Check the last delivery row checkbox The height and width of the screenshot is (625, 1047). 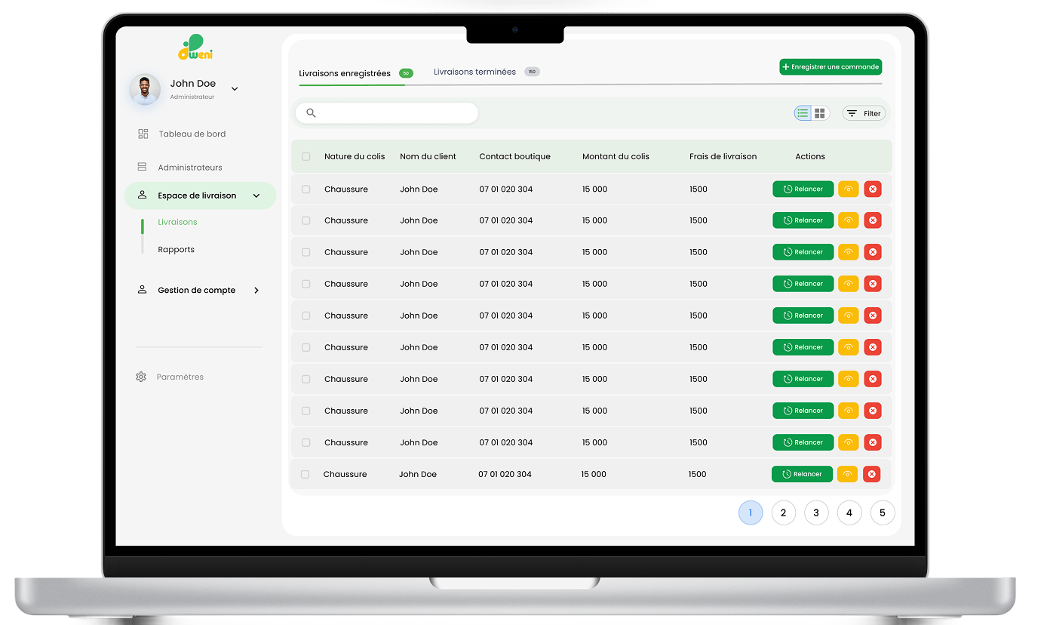coord(305,474)
